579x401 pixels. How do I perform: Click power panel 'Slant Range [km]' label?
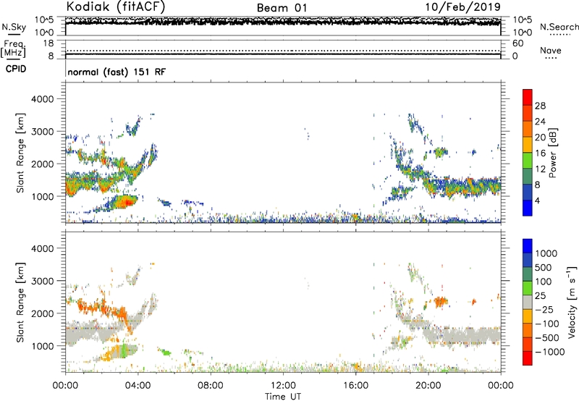coord(20,153)
